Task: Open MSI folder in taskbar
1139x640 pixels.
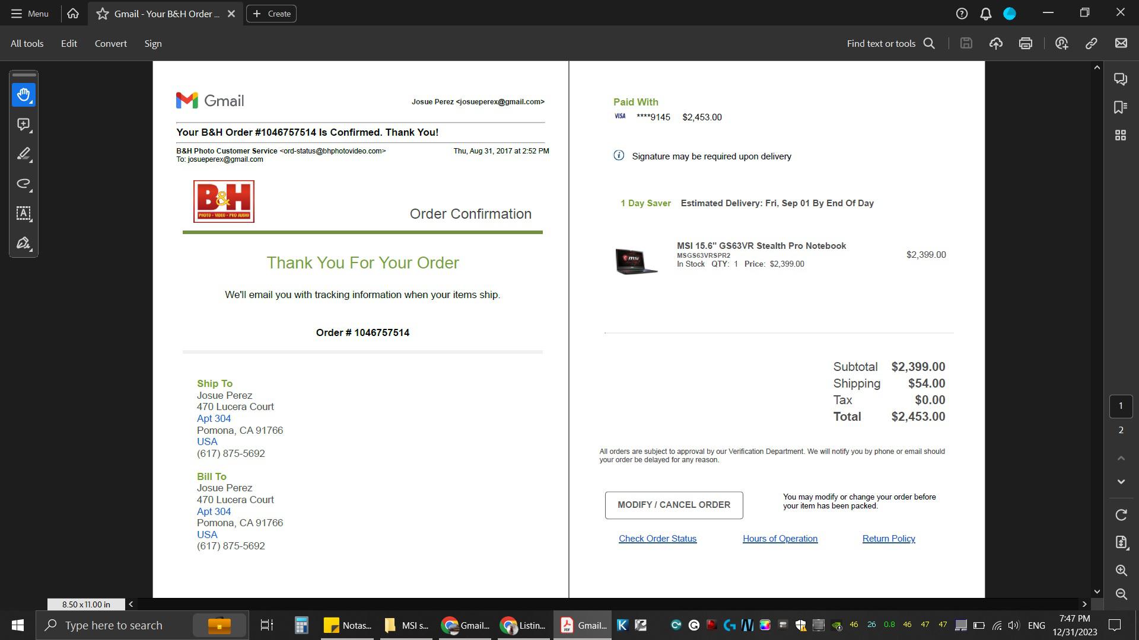Action: tap(406, 625)
